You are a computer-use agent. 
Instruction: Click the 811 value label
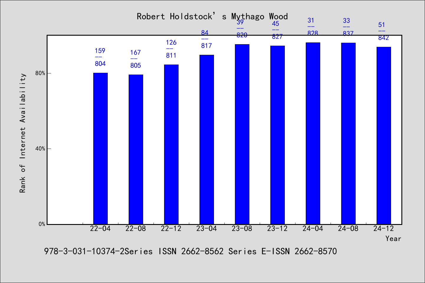[171, 55]
